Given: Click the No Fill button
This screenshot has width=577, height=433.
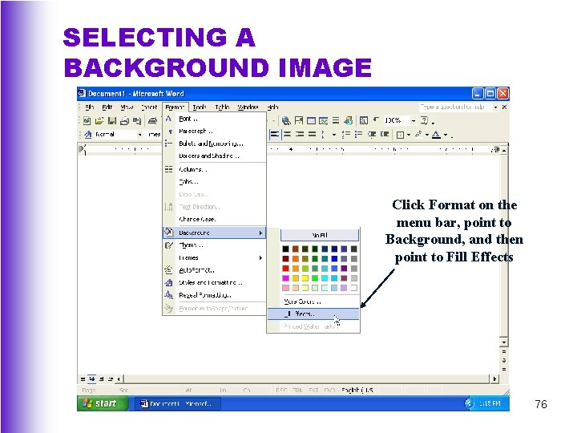Looking at the screenshot, I should point(320,235).
